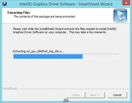The width and height of the screenshot is (132, 103).
Task: Click the blue computer setup graphic
Action: coord(120,15)
